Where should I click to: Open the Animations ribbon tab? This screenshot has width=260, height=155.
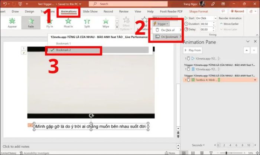(x=69, y=12)
